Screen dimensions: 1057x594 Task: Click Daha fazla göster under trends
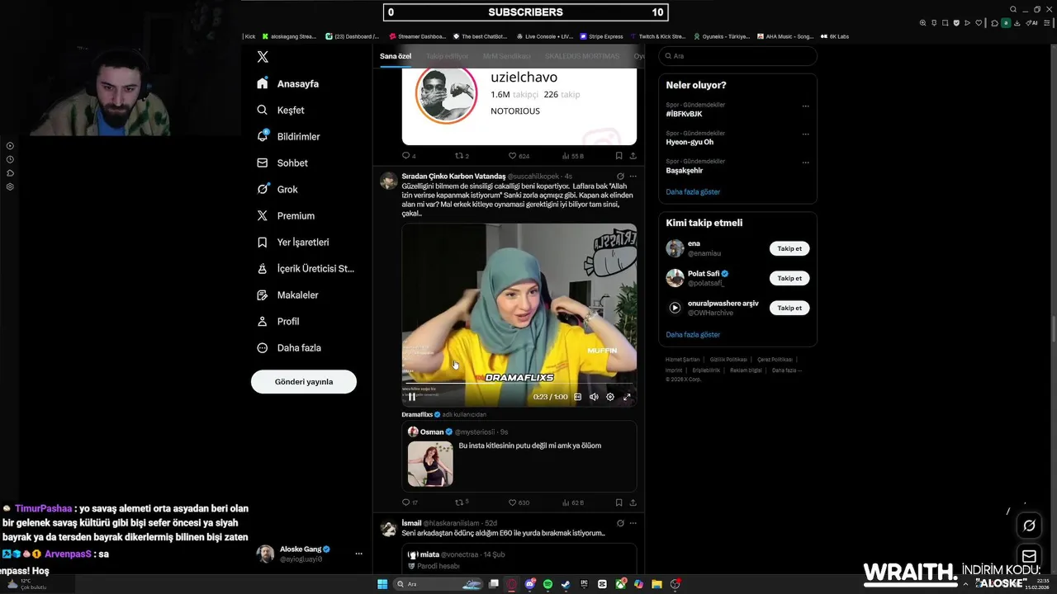pos(693,191)
